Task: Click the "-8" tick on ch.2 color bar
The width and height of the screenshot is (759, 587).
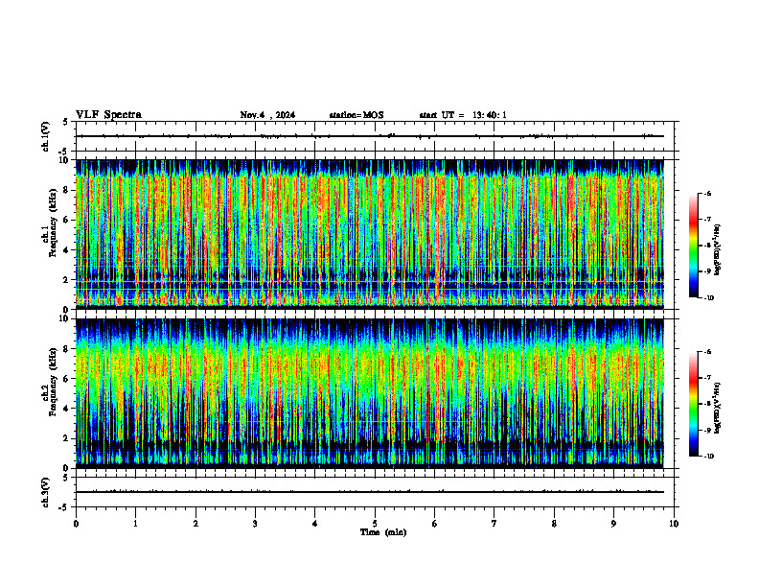Action: 707,404
